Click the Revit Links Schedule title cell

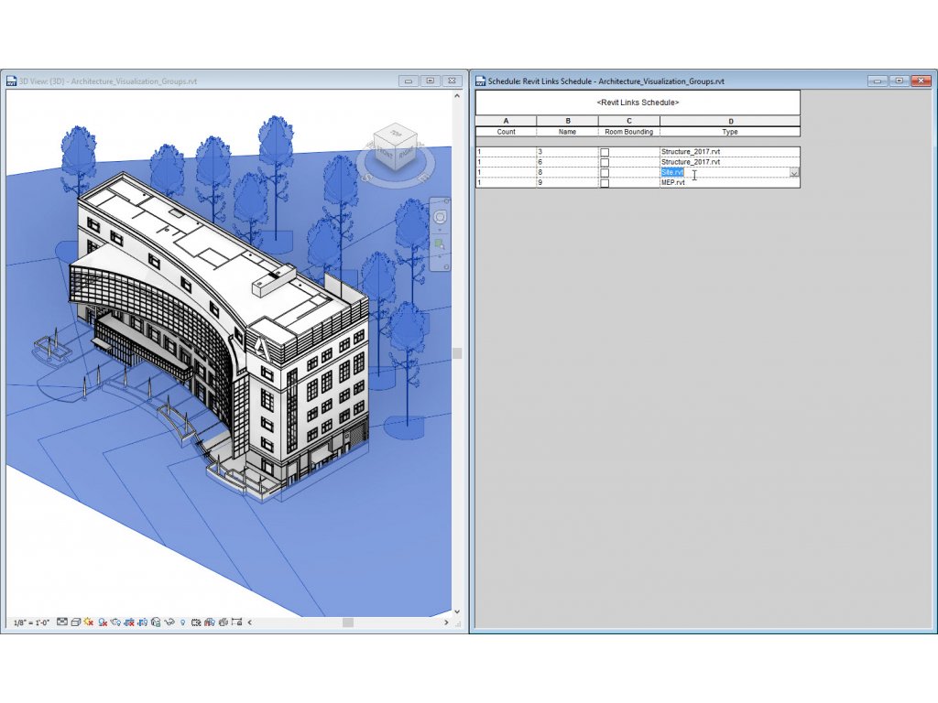[x=638, y=103]
